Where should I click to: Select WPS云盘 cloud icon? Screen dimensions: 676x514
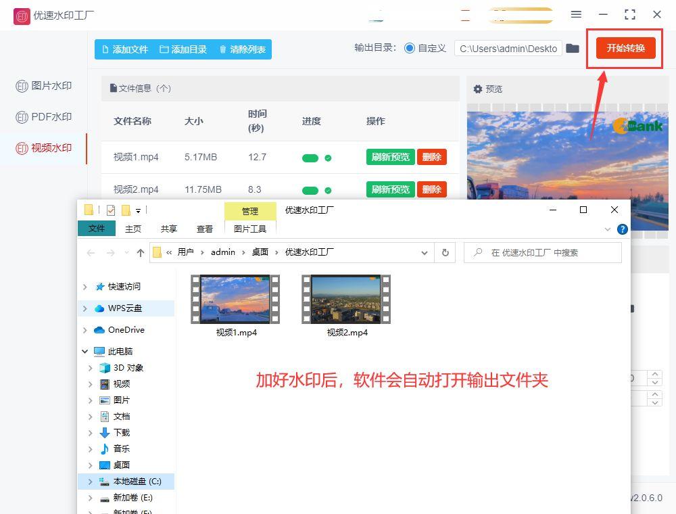pyautogui.click(x=99, y=308)
